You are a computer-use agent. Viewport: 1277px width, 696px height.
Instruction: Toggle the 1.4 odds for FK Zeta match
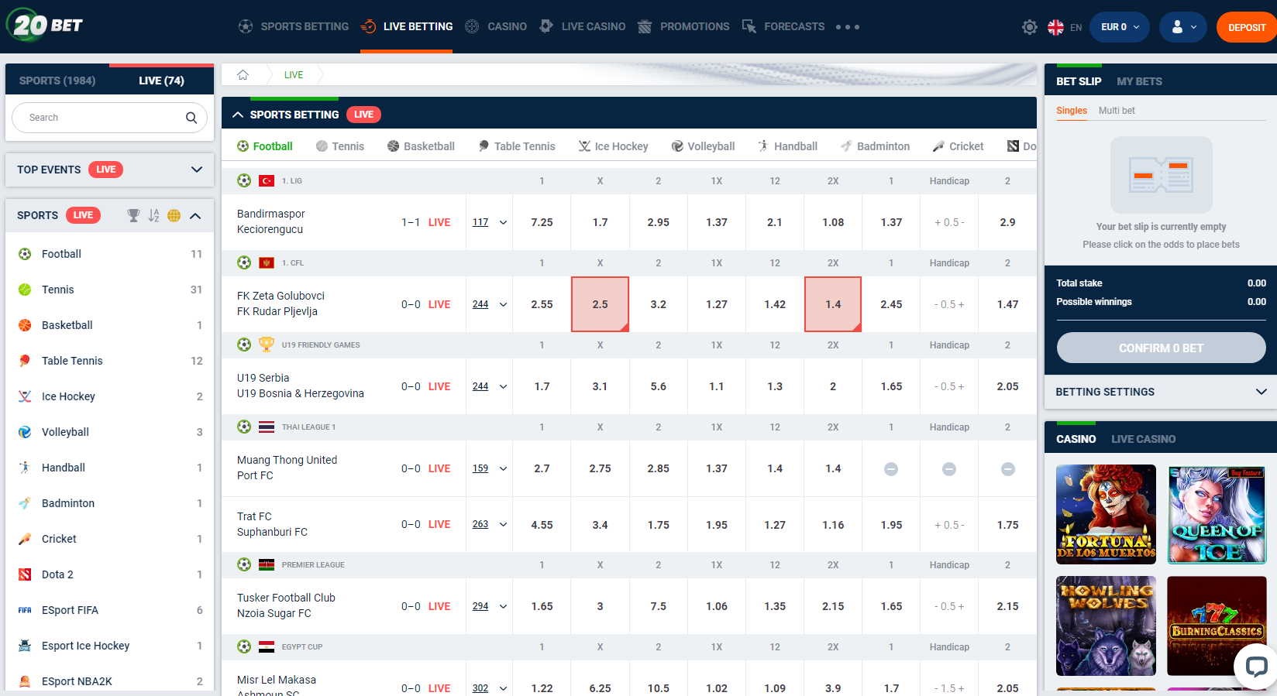click(x=832, y=304)
